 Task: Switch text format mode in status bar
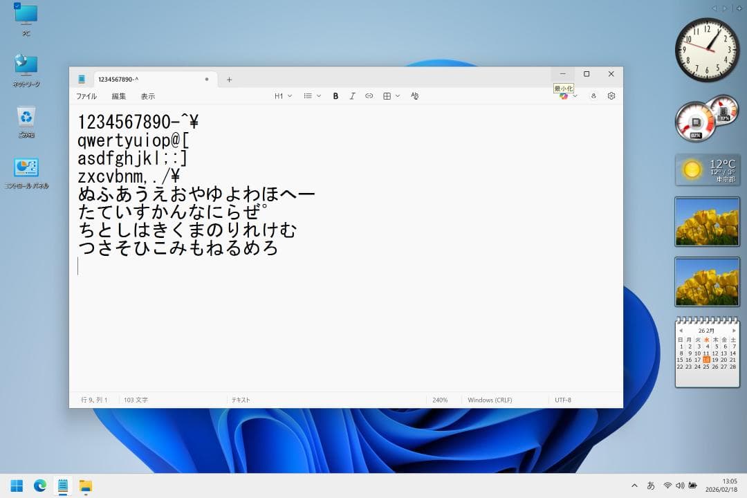[x=241, y=399]
